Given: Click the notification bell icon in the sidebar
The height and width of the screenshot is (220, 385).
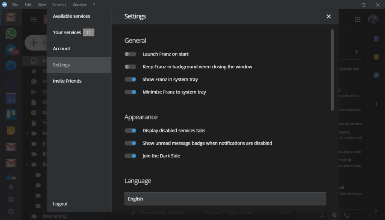Looking at the screenshot, I should (x=11, y=187).
